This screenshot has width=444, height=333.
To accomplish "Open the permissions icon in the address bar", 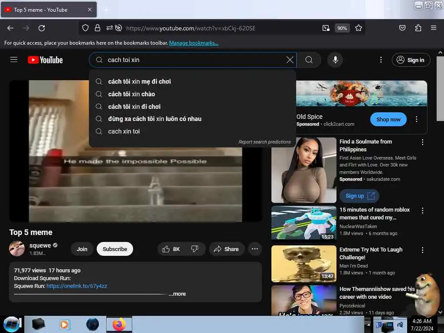I will click(x=109, y=28).
